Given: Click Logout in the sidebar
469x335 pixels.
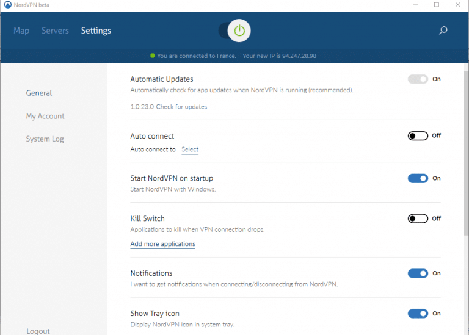Looking at the screenshot, I should point(38,331).
